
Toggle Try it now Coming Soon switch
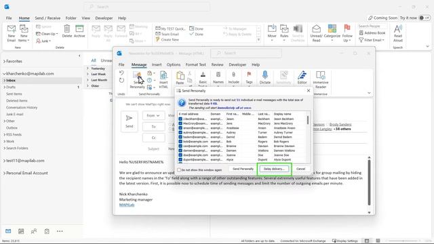point(425,18)
